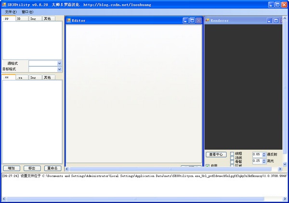The height and width of the screenshot is (203, 289).
Task: Maximize the Editor child window
Action: point(192,21)
